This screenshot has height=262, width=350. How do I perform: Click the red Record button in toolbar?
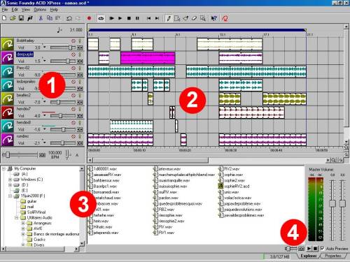coord(89,18)
